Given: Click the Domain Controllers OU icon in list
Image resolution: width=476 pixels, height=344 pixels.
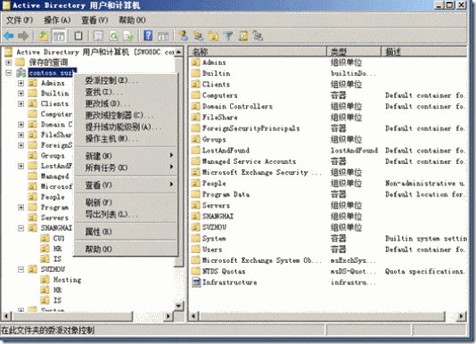Looking at the screenshot, I should click(196, 106).
